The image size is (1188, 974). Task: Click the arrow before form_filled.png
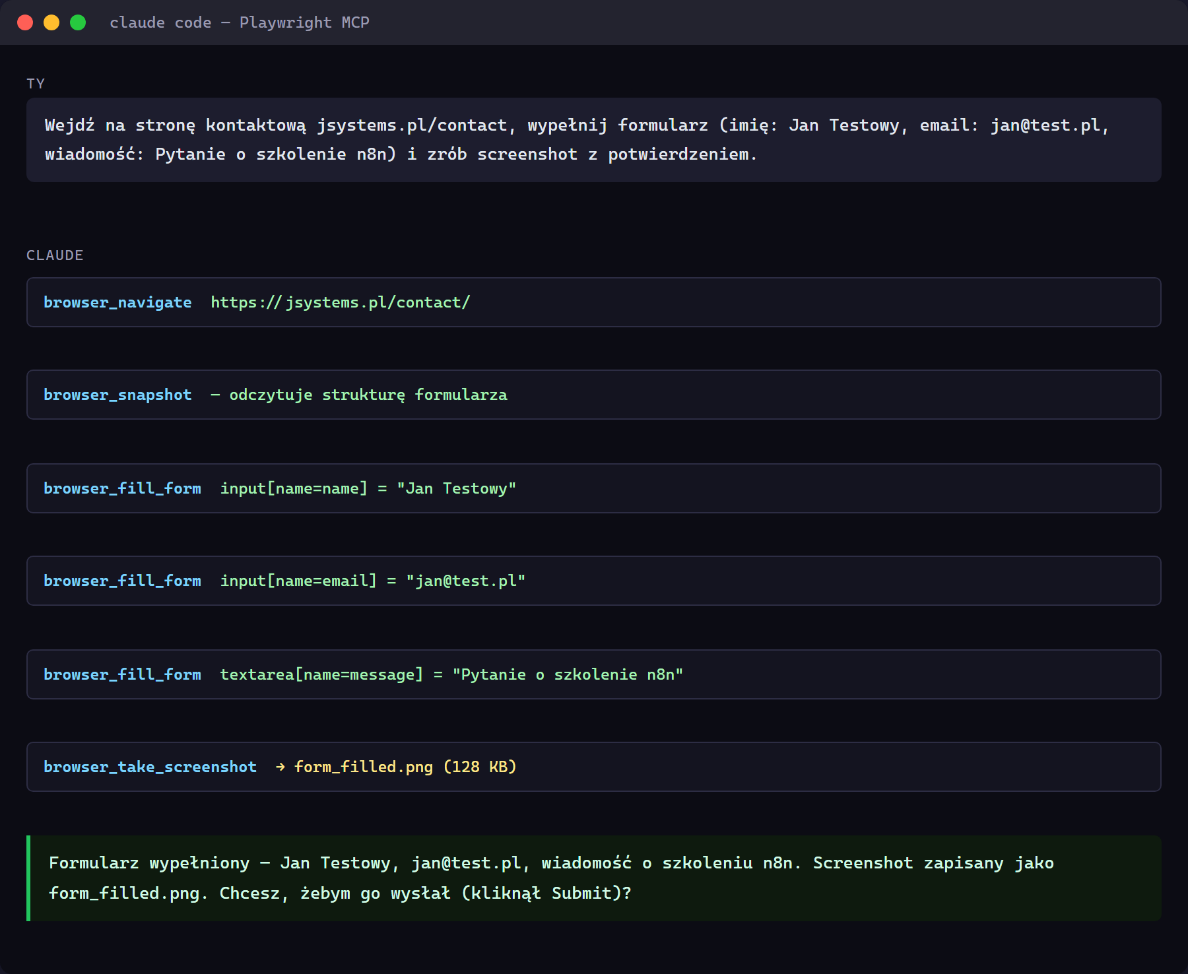[280, 767]
